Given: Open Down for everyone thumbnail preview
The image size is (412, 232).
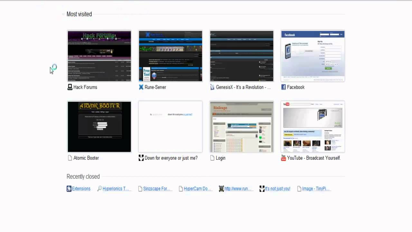Looking at the screenshot, I should (x=170, y=127).
